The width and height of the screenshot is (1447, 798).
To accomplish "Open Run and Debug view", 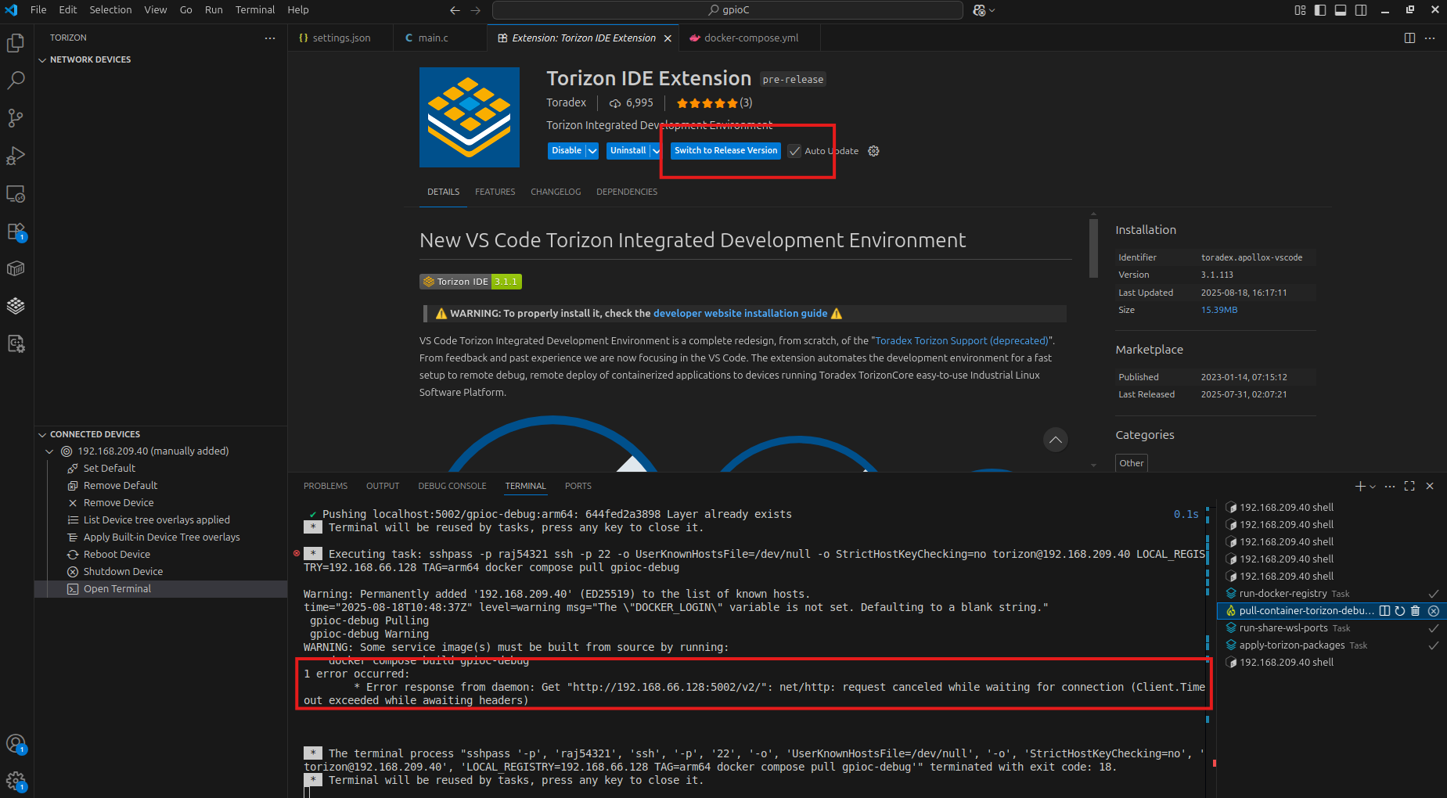I will coord(16,156).
